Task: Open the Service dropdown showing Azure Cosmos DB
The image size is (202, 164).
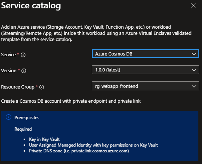Action: (x=145, y=54)
